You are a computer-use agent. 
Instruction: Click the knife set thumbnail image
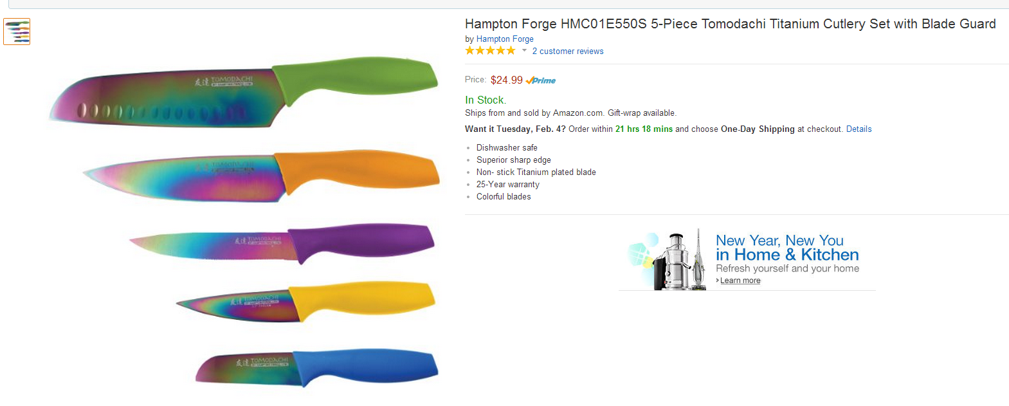17,32
